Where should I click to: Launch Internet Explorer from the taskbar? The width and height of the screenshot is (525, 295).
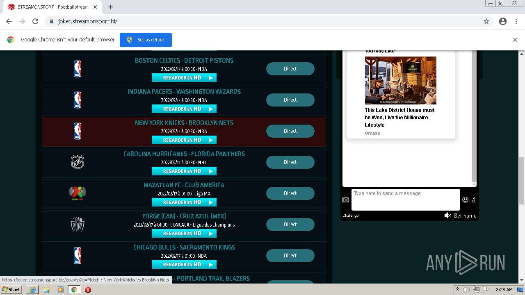[32, 290]
